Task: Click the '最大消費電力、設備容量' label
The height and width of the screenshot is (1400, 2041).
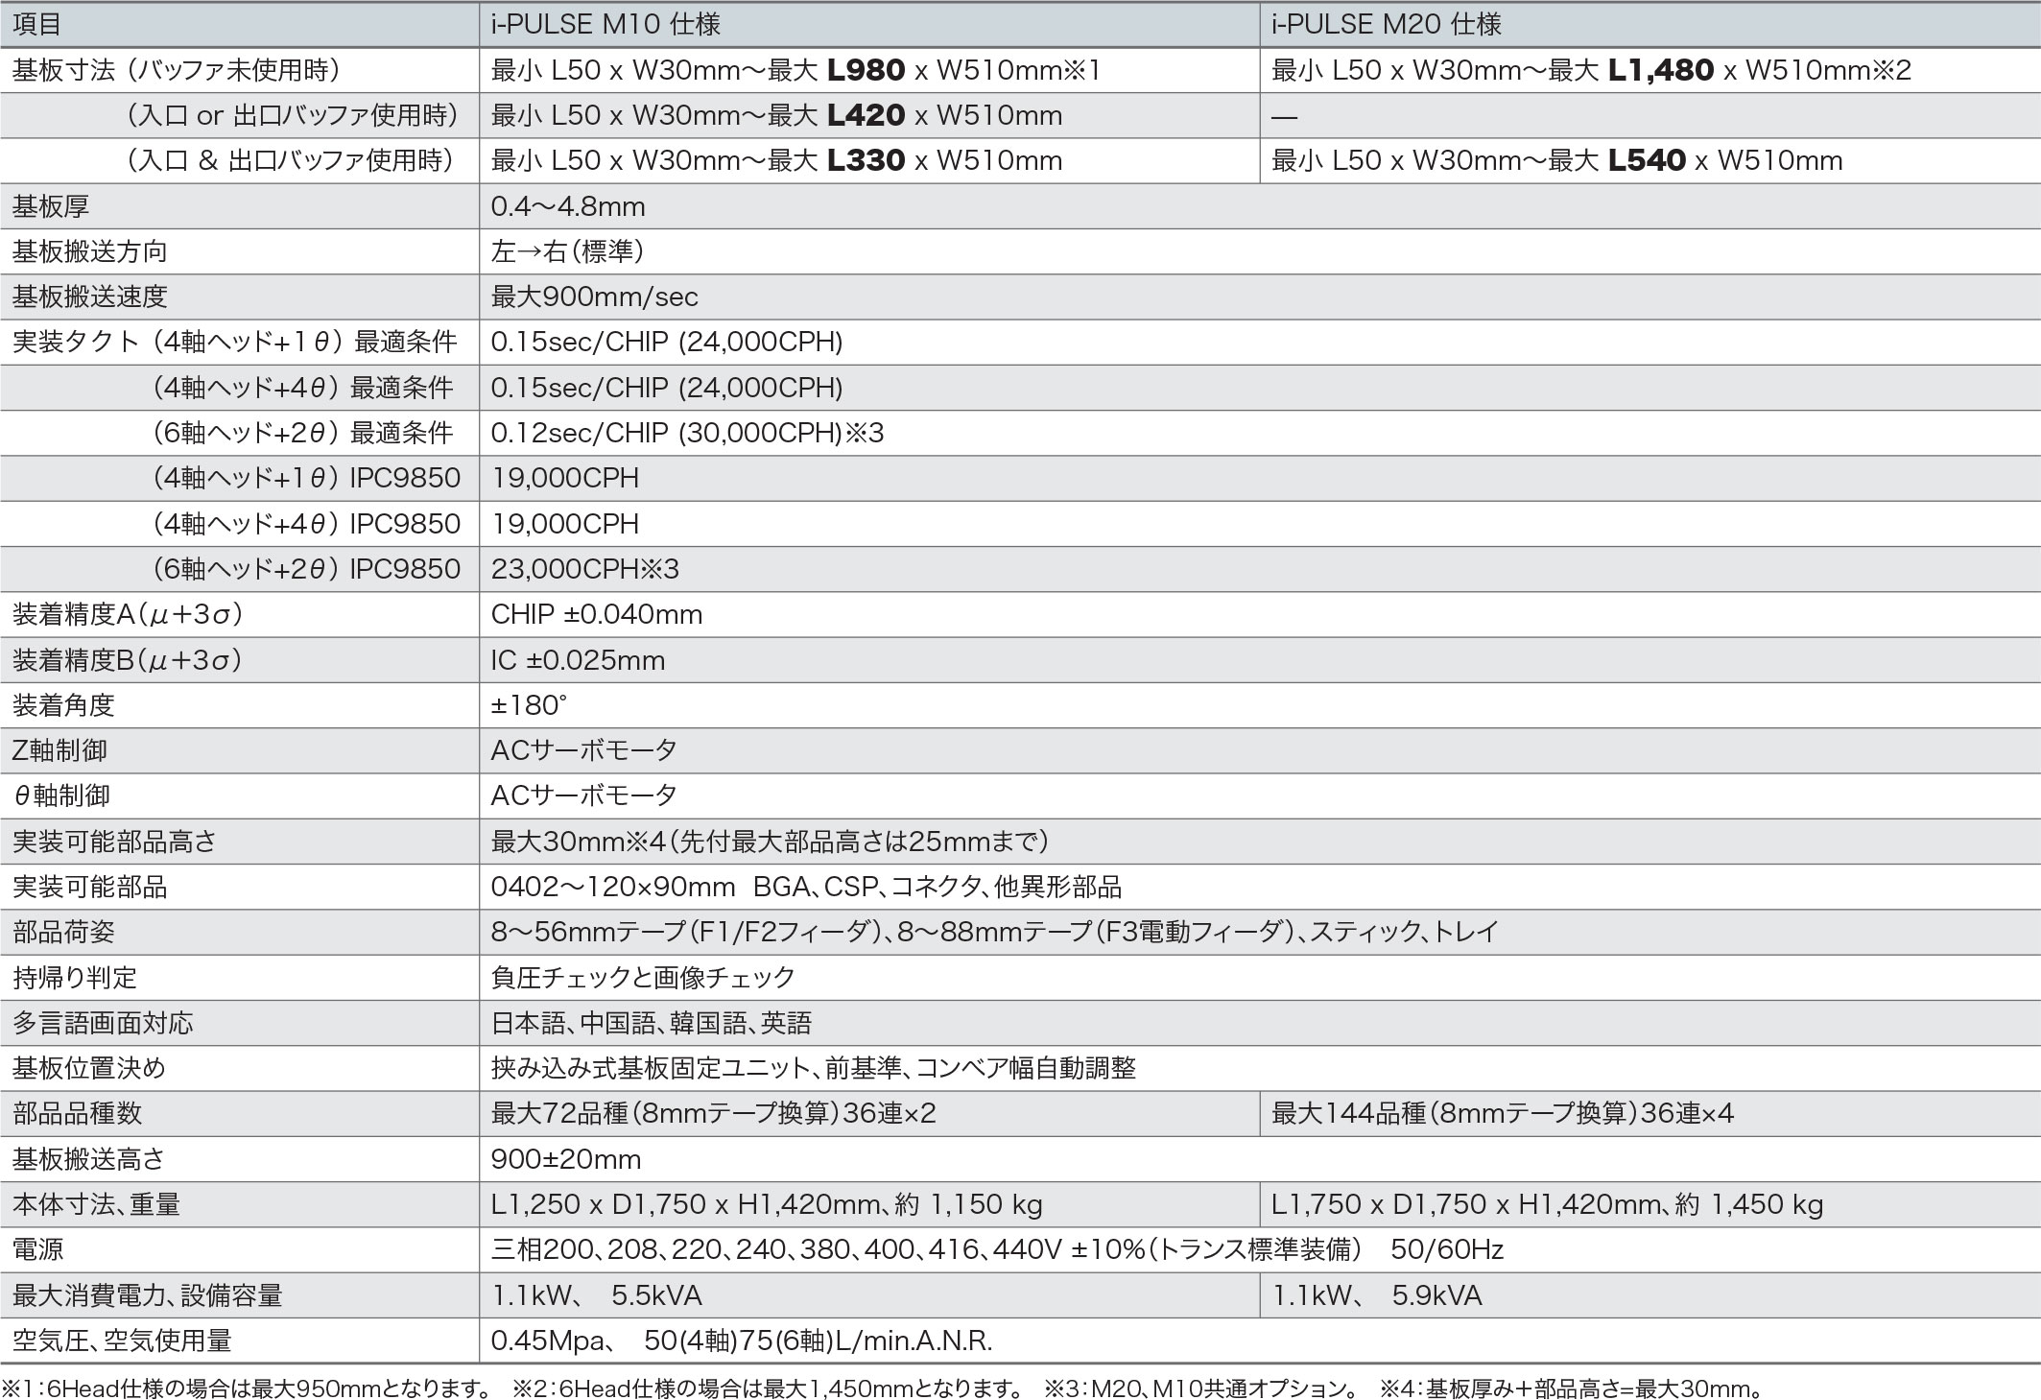Action: tap(148, 1295)
